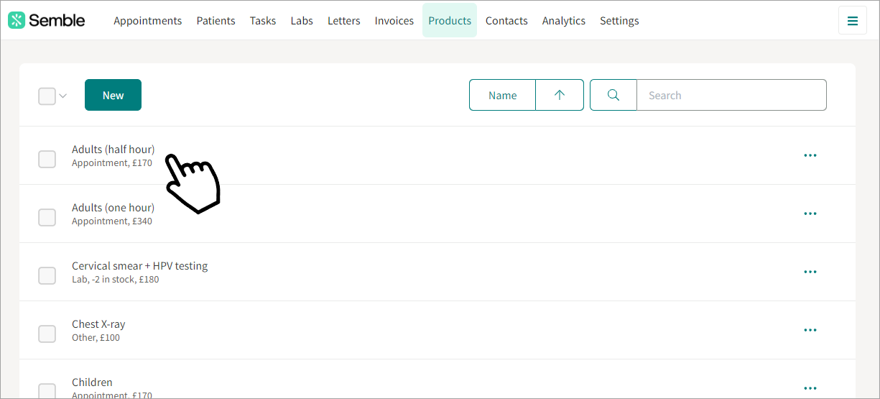View Analytics
This screenshot has width=880, height=399.
click(x=564, y=21)
